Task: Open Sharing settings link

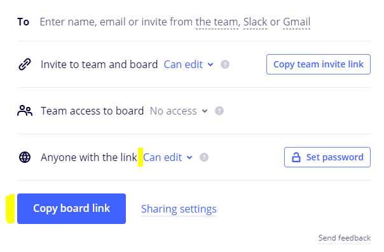Action: click(179, 209)
